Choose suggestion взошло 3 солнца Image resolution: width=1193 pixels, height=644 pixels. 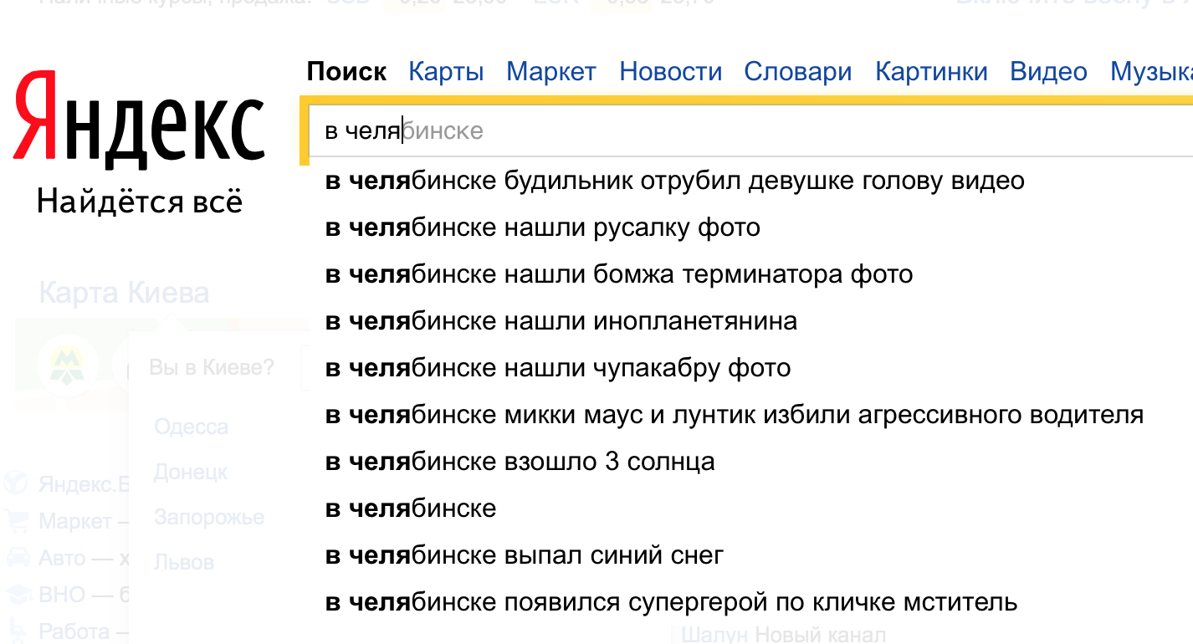coord(520,462)
